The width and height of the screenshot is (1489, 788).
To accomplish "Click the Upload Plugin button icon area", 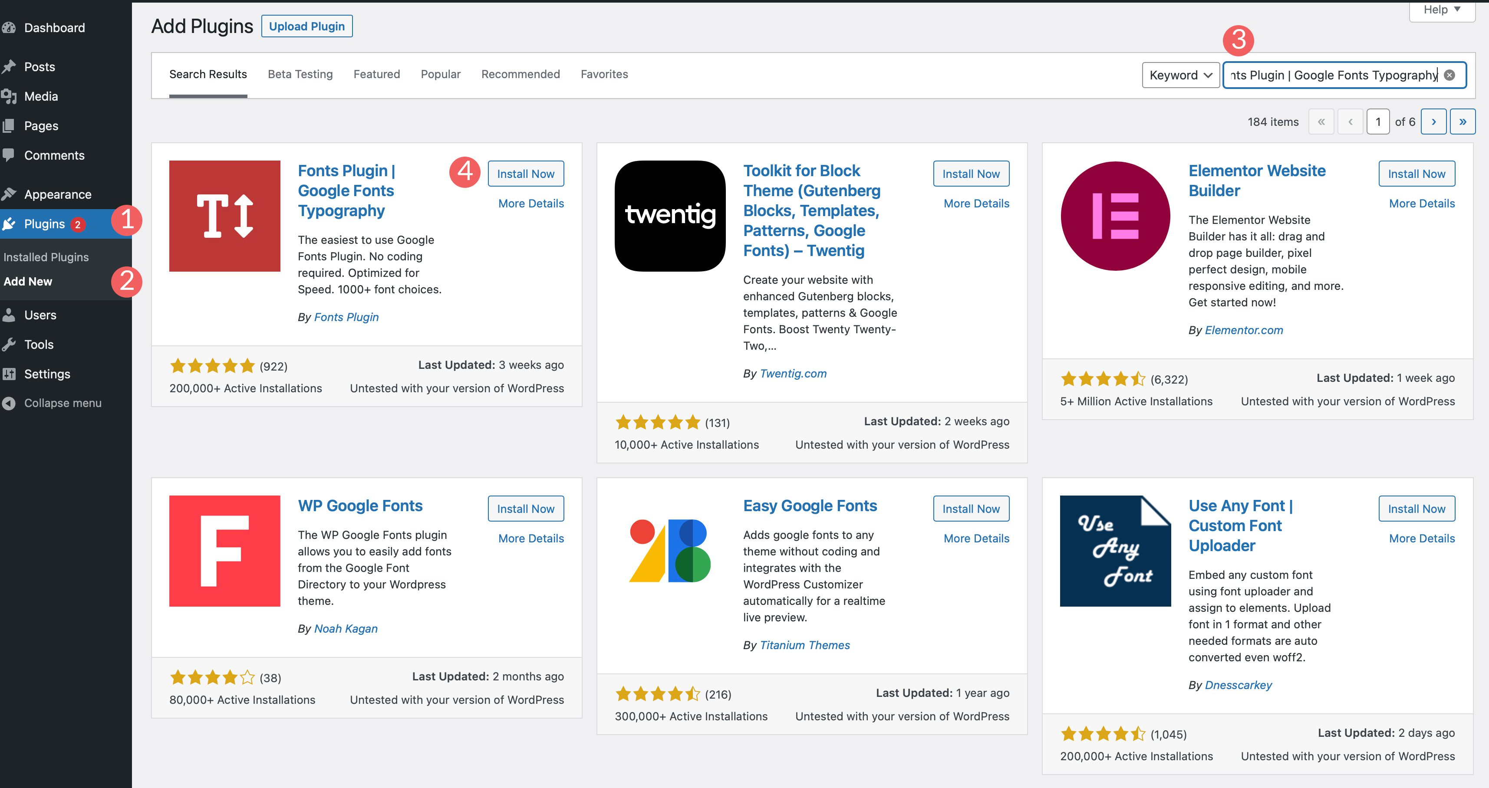I will (307, 26).
